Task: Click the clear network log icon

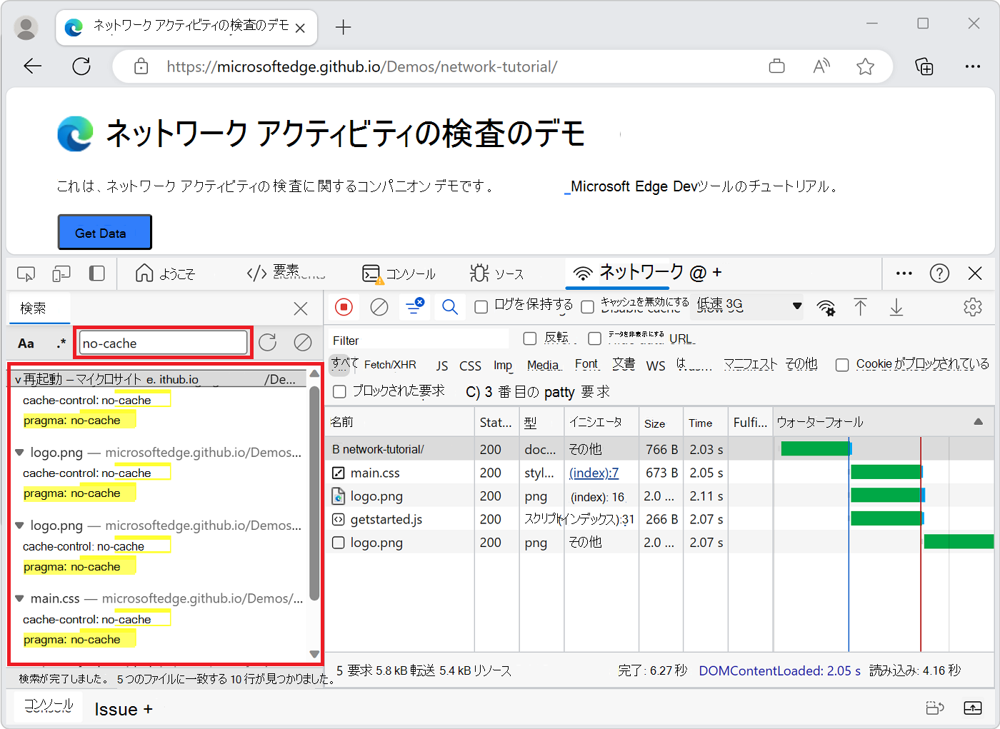Action: tap(379, 307)
